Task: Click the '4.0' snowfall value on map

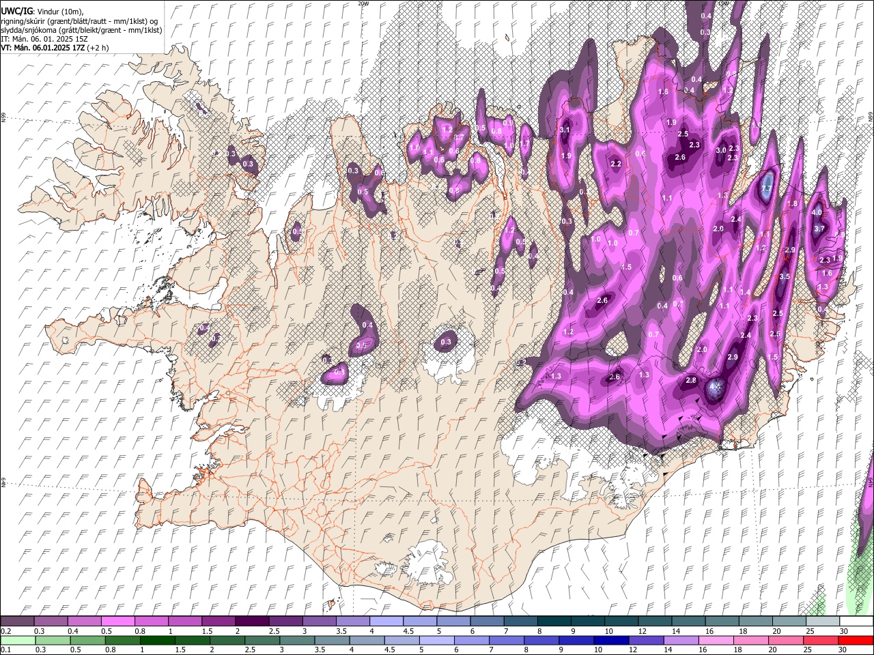Action: [817, 212]
